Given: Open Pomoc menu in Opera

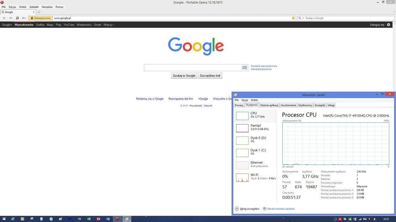Looking at the screenshot, I should 60,7.
